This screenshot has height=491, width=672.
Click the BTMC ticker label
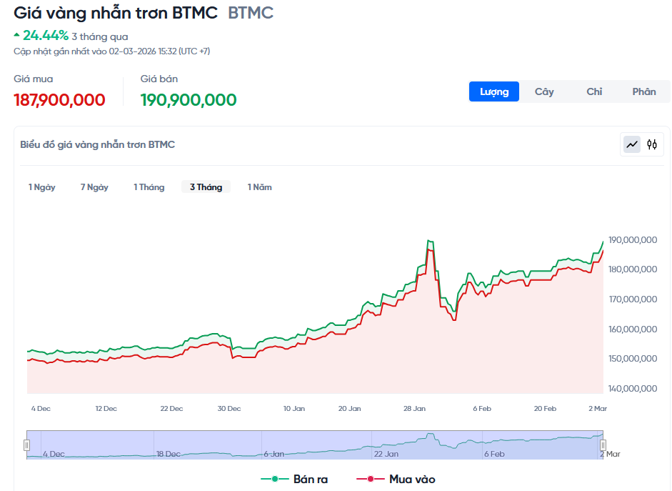pyautogui.click(x=250, y=13)
